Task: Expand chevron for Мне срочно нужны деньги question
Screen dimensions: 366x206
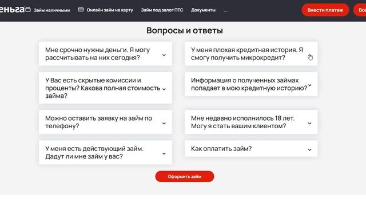Action: coord(164,55)
